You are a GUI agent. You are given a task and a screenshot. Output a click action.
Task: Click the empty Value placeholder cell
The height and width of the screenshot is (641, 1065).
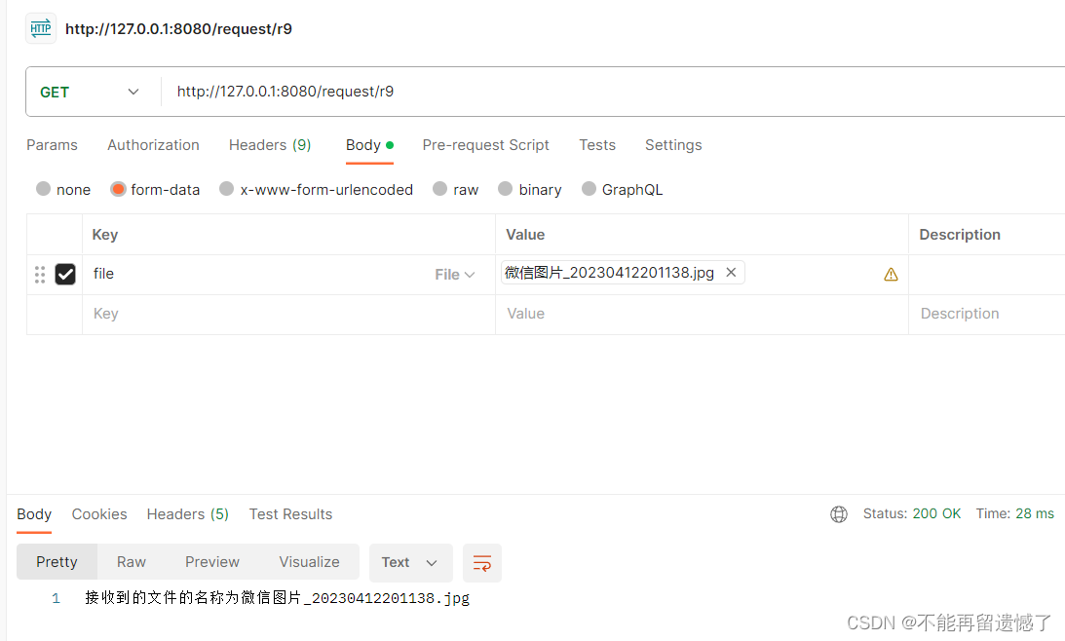pos(702,315)
